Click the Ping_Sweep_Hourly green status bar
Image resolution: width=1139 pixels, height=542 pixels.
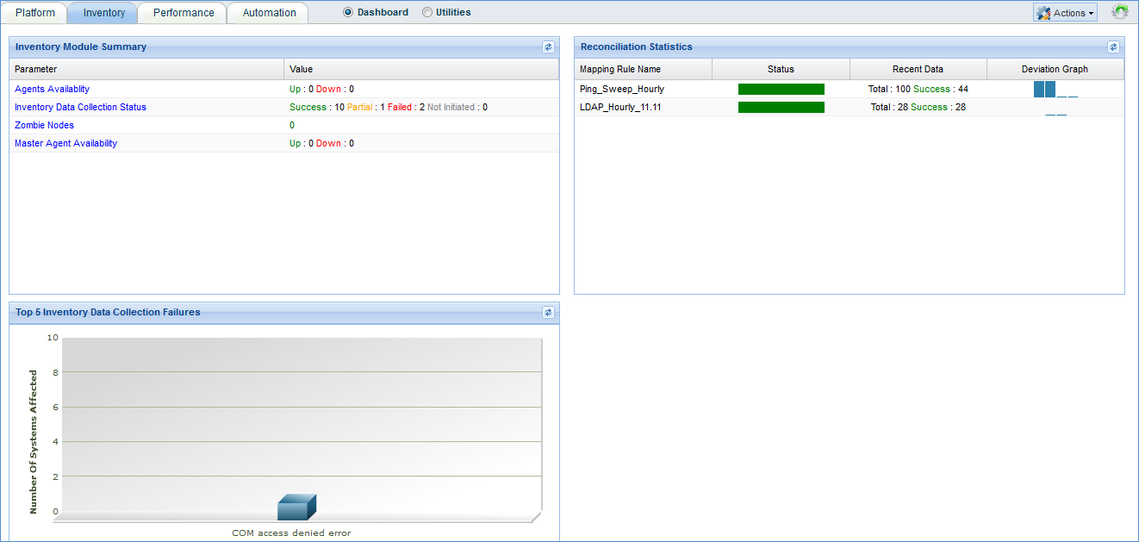[x=781, y=89]
